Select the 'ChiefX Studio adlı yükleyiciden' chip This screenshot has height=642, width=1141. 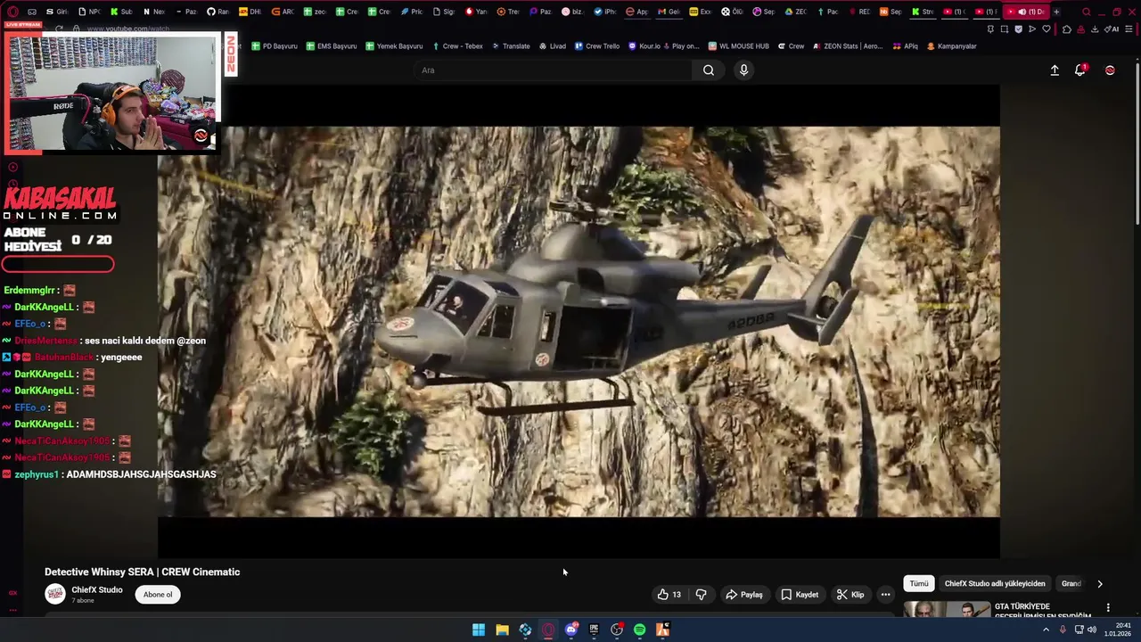995,583
